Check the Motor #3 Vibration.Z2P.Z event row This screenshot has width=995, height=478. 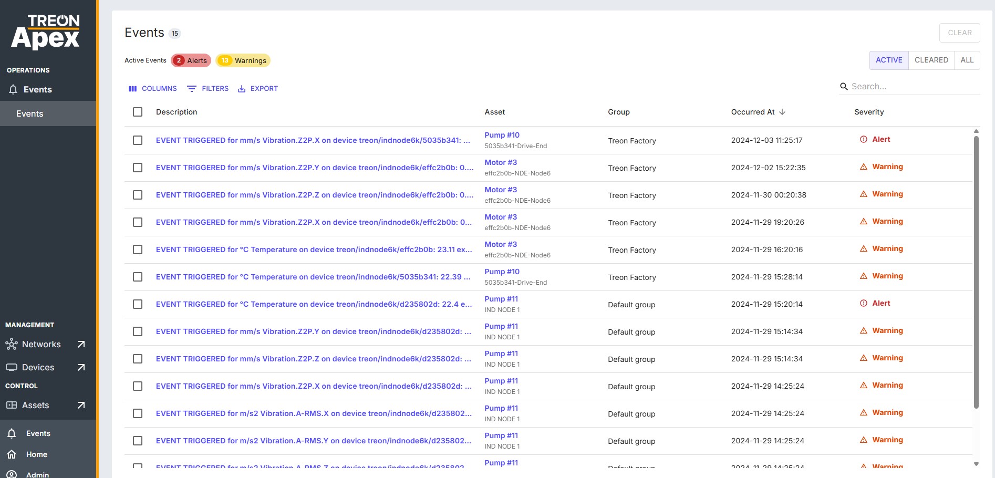tap(138, 195)
